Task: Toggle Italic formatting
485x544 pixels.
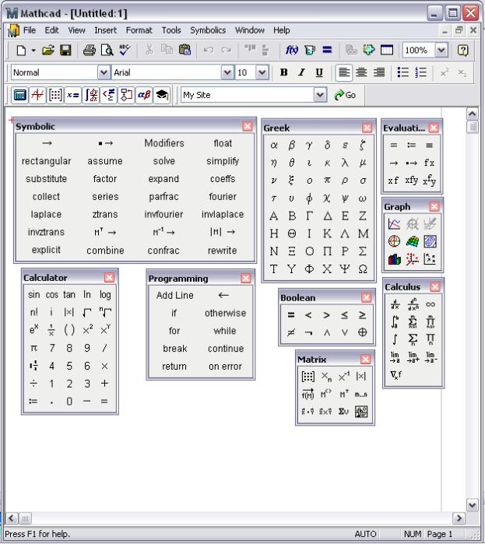Action: pos(301,72)
